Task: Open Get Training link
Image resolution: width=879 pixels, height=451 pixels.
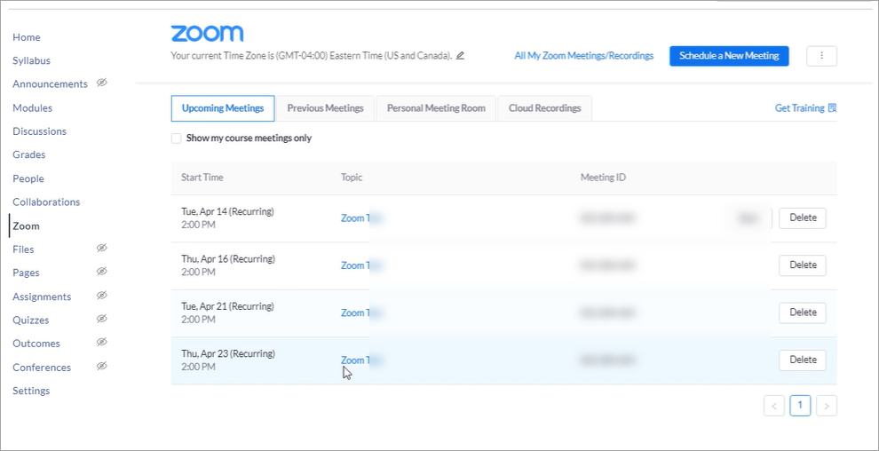Action: pyautogui.click(x=805, y=108)
